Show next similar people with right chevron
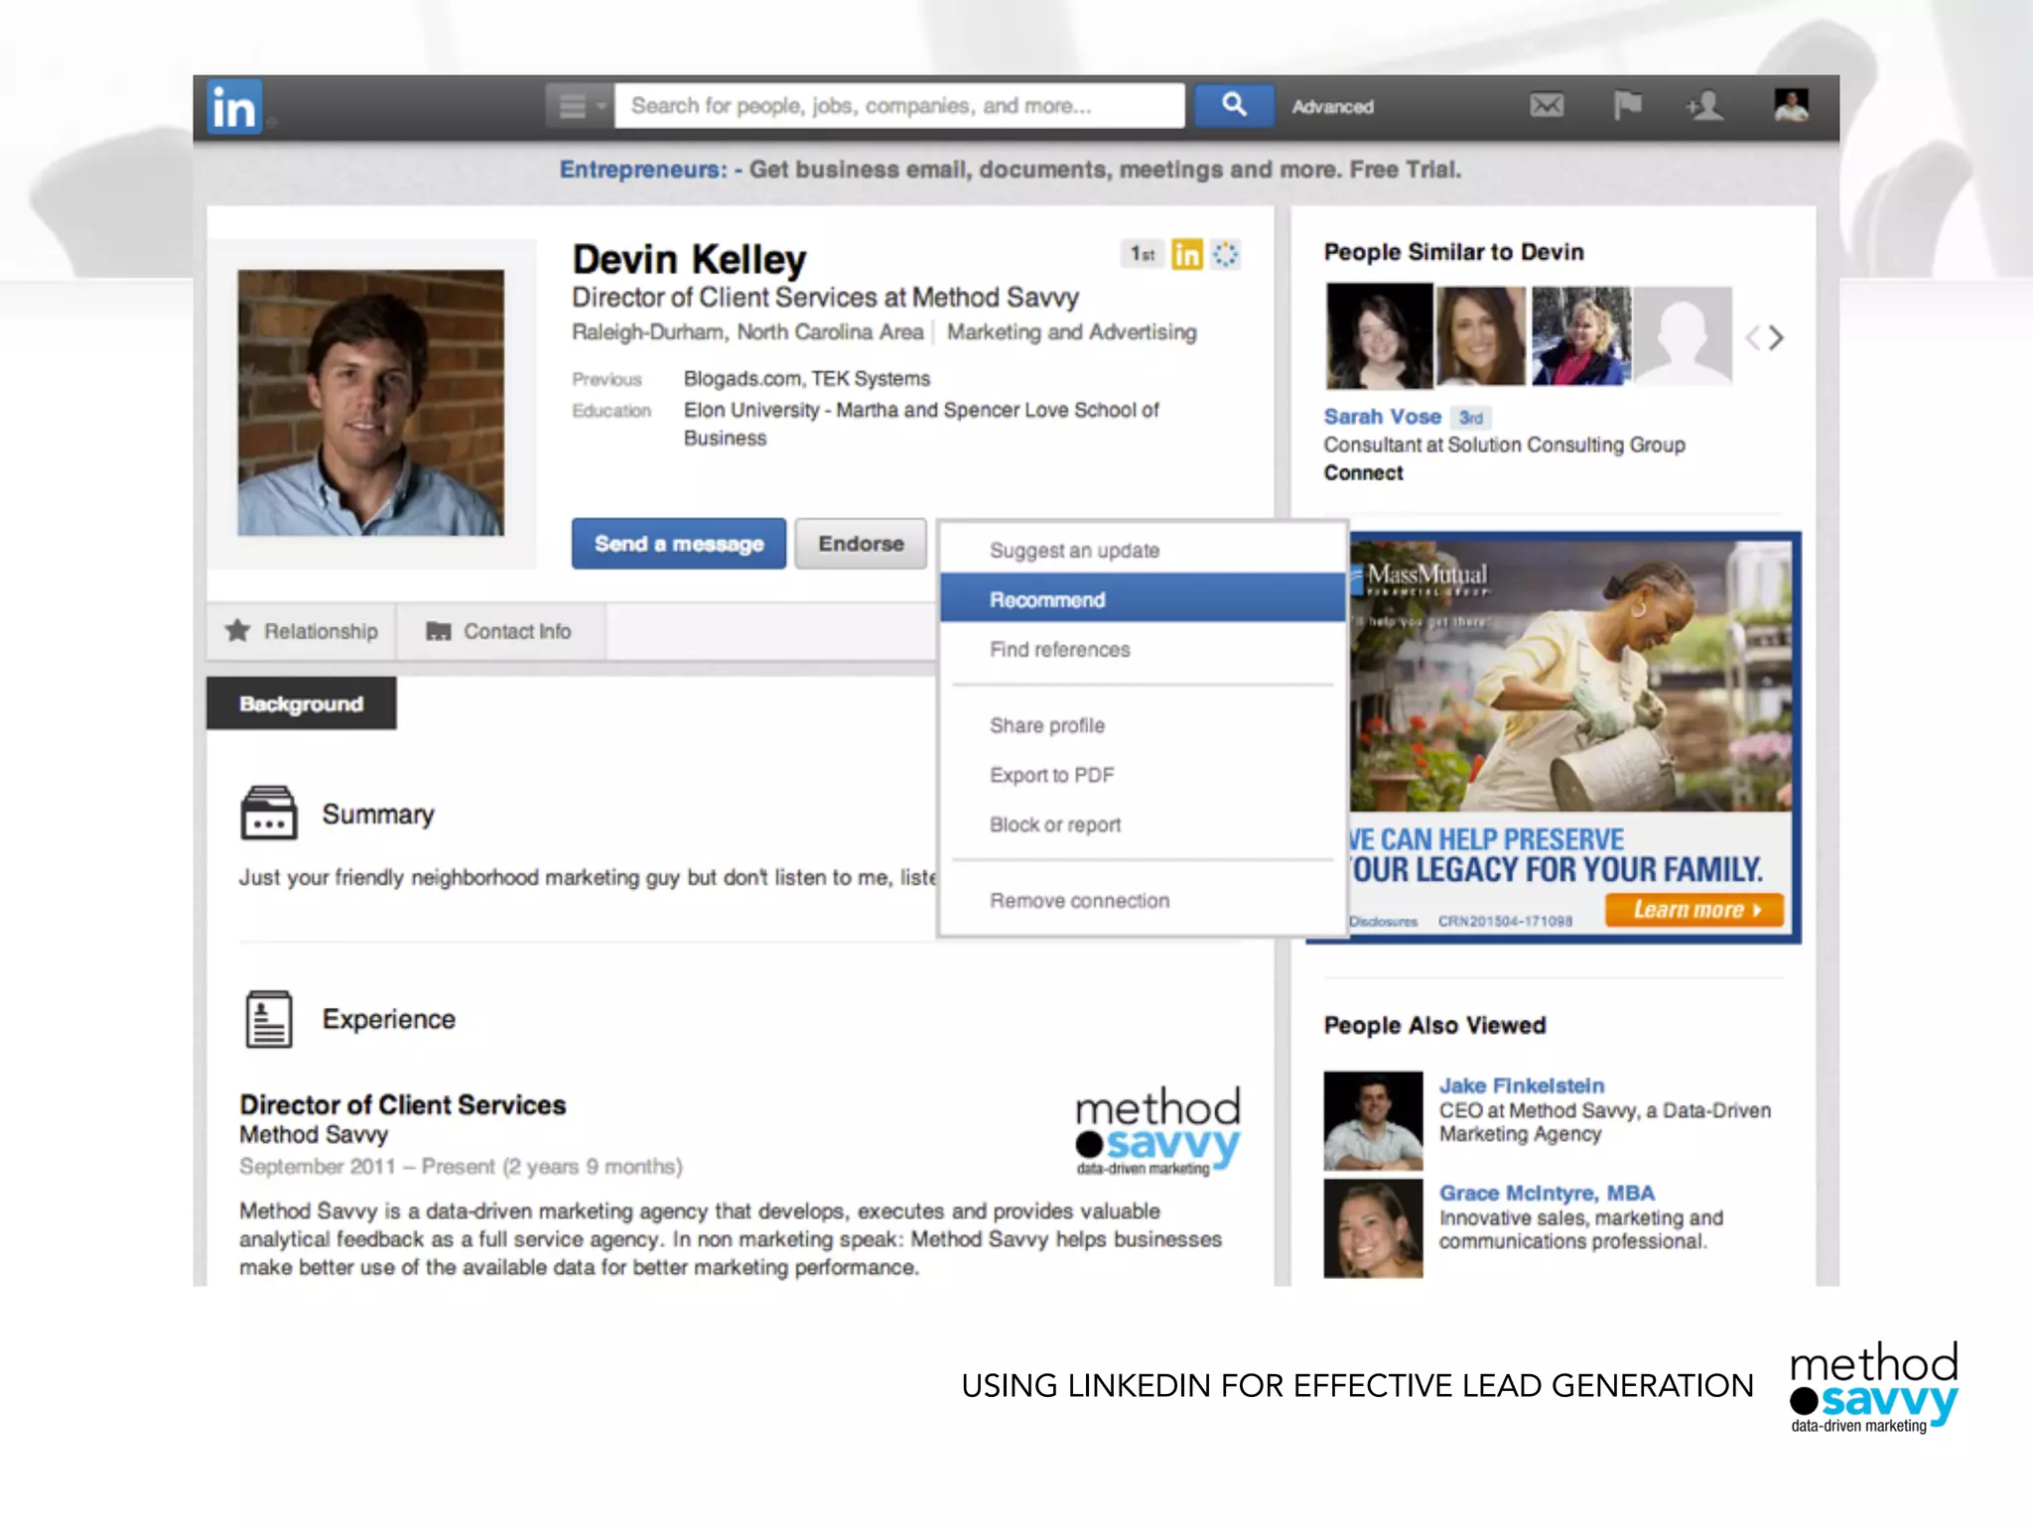The width and height of the screenshot is (2033, 1524). pos(1776,338)
